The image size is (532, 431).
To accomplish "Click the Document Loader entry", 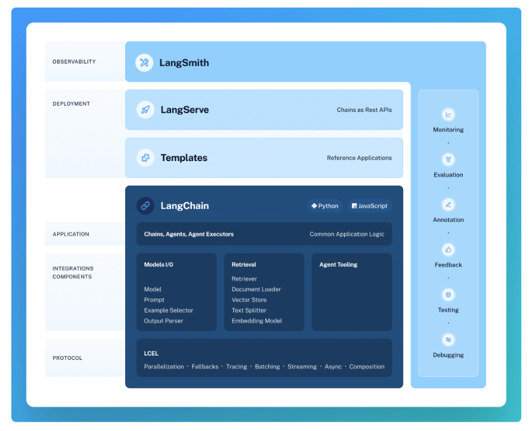I will (256, 289).
